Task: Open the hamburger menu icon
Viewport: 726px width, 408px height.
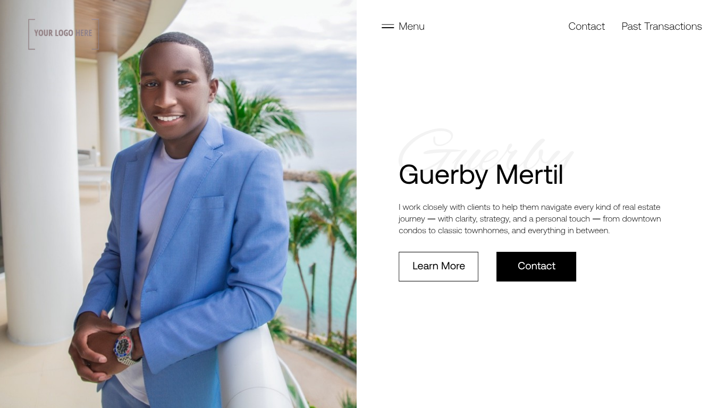Action: [387, 26]
